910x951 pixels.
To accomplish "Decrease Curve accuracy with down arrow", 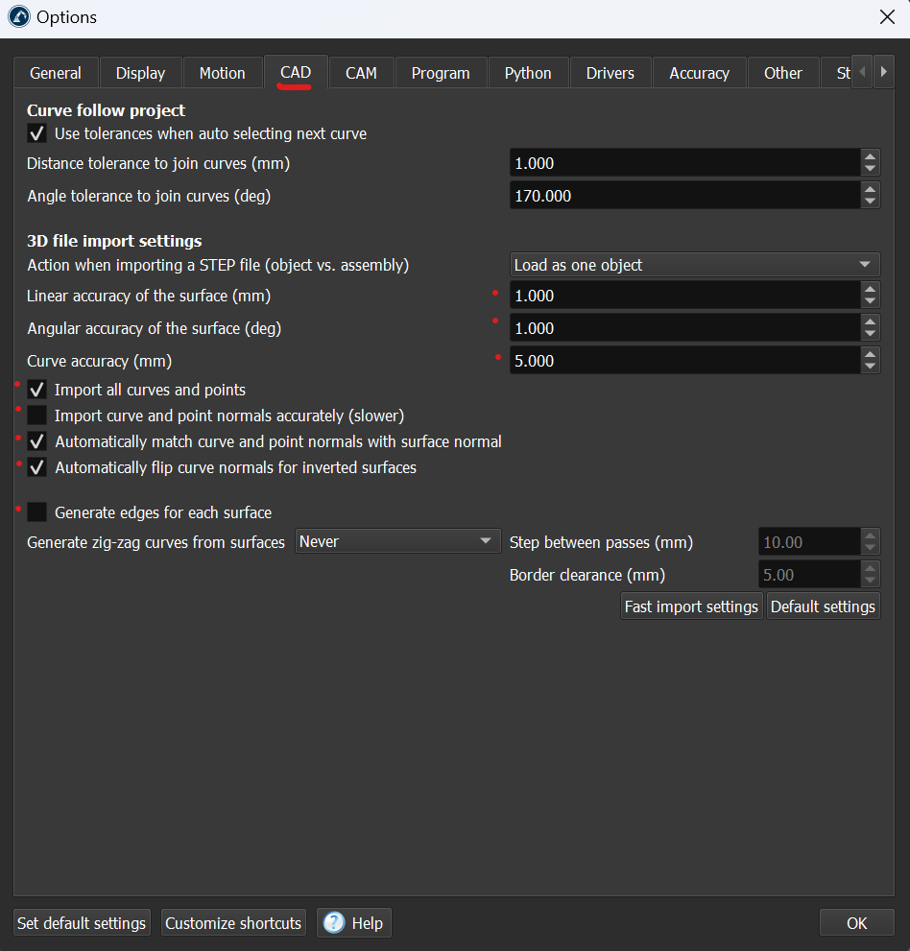I will tap(870, 368).
